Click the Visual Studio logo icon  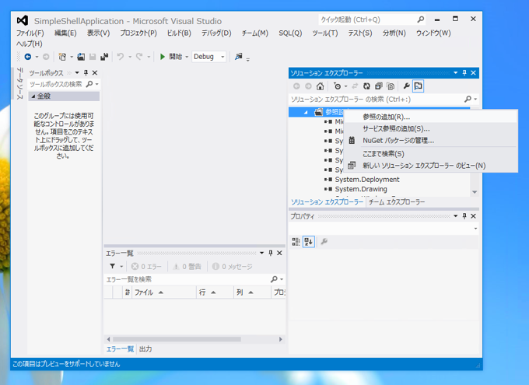[x=23, y=20]
